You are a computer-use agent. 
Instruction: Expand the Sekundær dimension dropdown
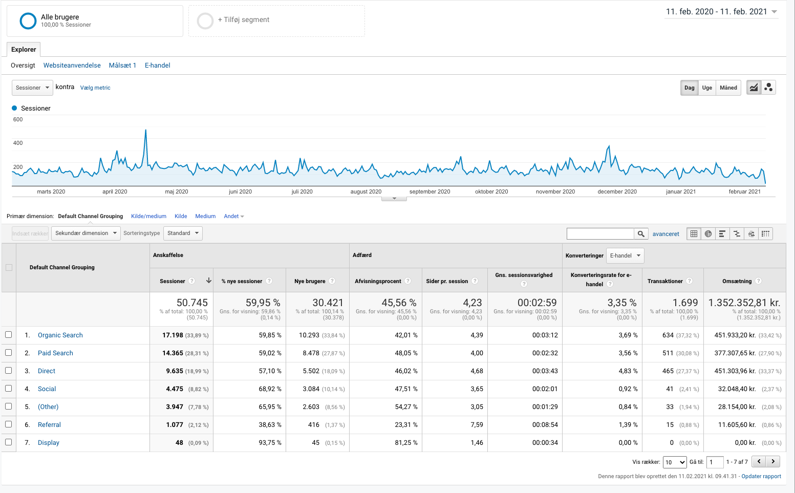(x=86, y=233)
